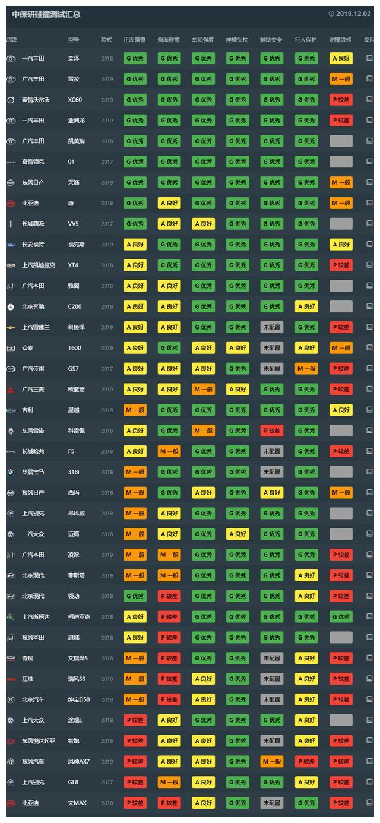Click the Buick logo in the GL8 row
The width and height of the screenshot is (380, 823).
point(11,782)
